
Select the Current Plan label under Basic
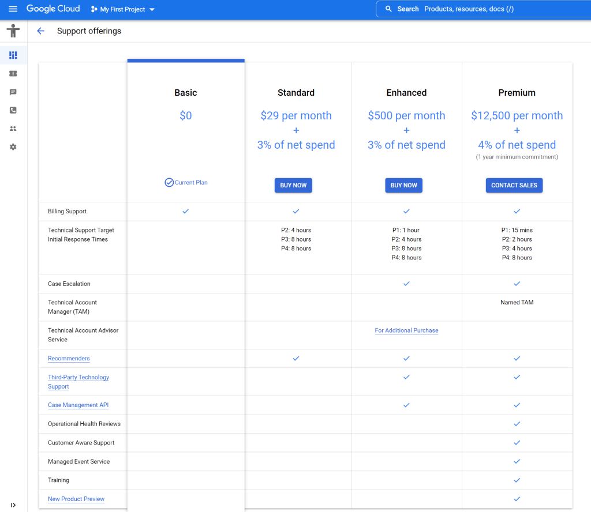coord(191,183)
